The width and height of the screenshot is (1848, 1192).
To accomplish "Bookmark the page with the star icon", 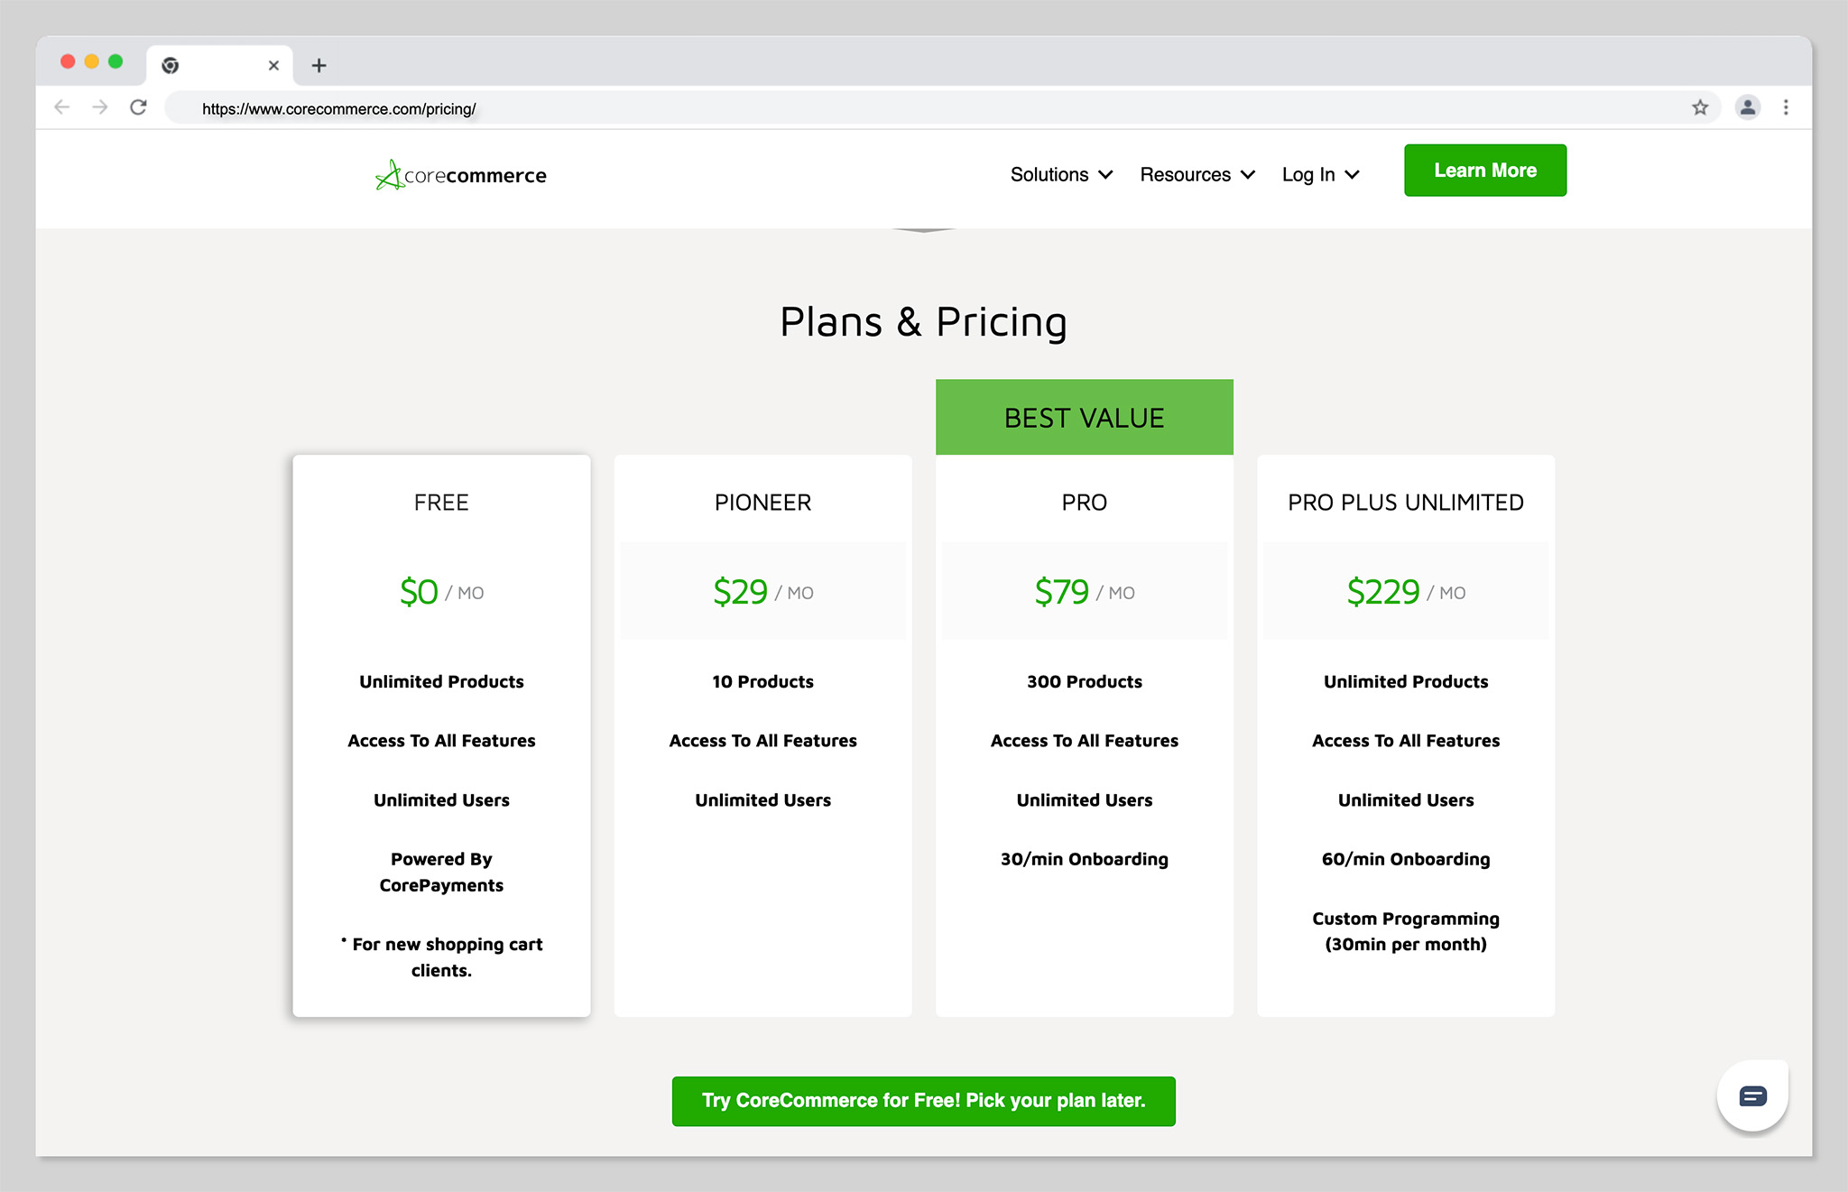I will coord(1702,106).
